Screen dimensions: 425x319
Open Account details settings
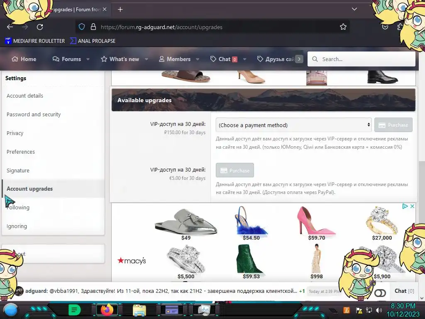tap(25, 96)
